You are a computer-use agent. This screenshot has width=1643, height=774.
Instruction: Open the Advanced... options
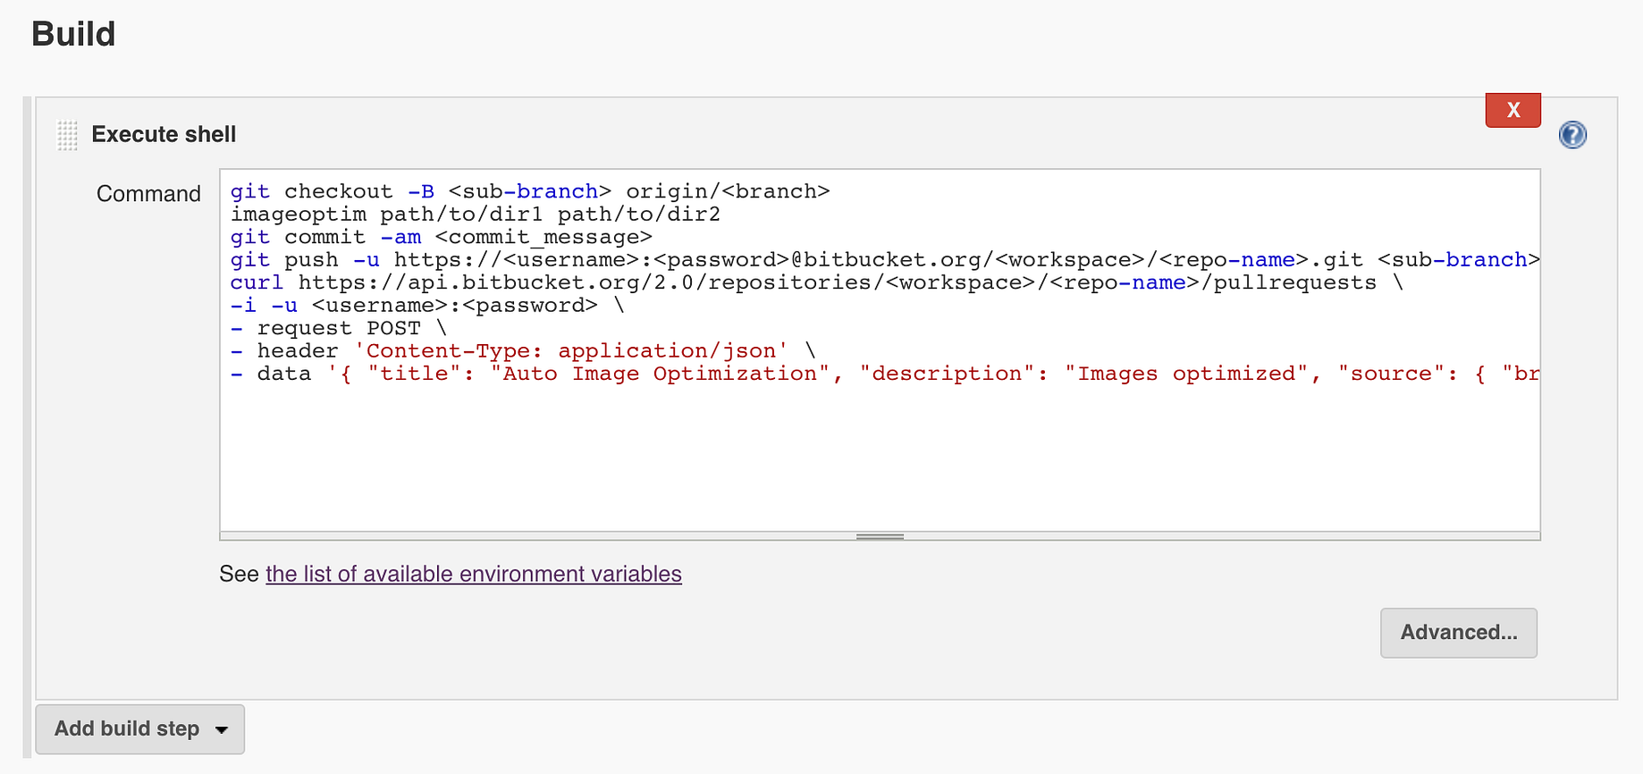[1459, 633]
